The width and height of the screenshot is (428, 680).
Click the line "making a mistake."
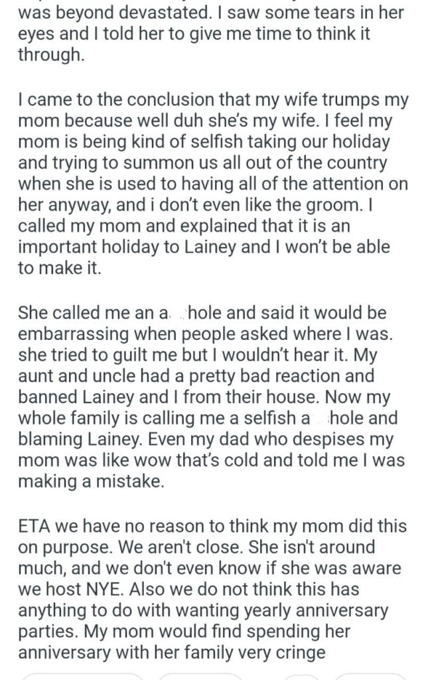(x=90, y=483)
